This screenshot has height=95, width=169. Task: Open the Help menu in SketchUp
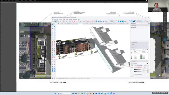click(79, 19)
